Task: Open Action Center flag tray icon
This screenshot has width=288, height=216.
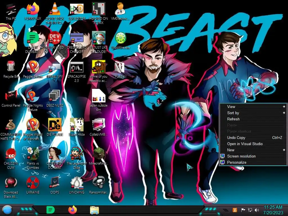Action: point(243,210)
